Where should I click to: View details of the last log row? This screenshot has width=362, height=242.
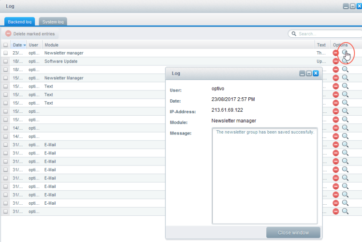pos(345,212)
